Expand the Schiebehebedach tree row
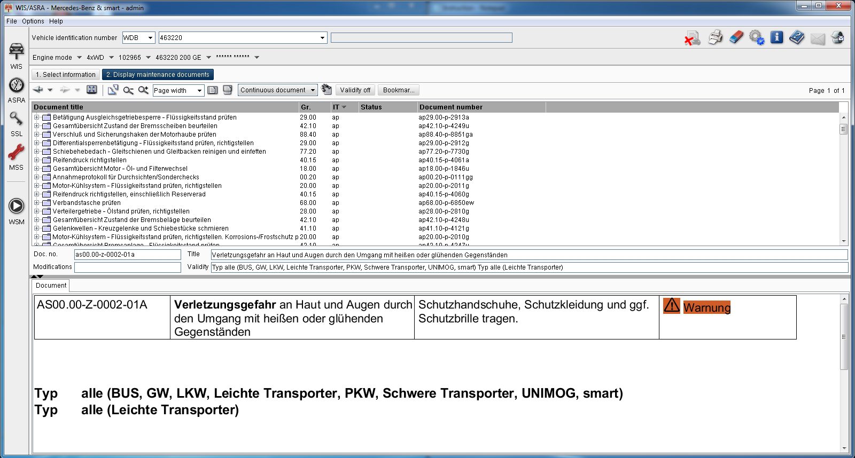 [37, 152]
